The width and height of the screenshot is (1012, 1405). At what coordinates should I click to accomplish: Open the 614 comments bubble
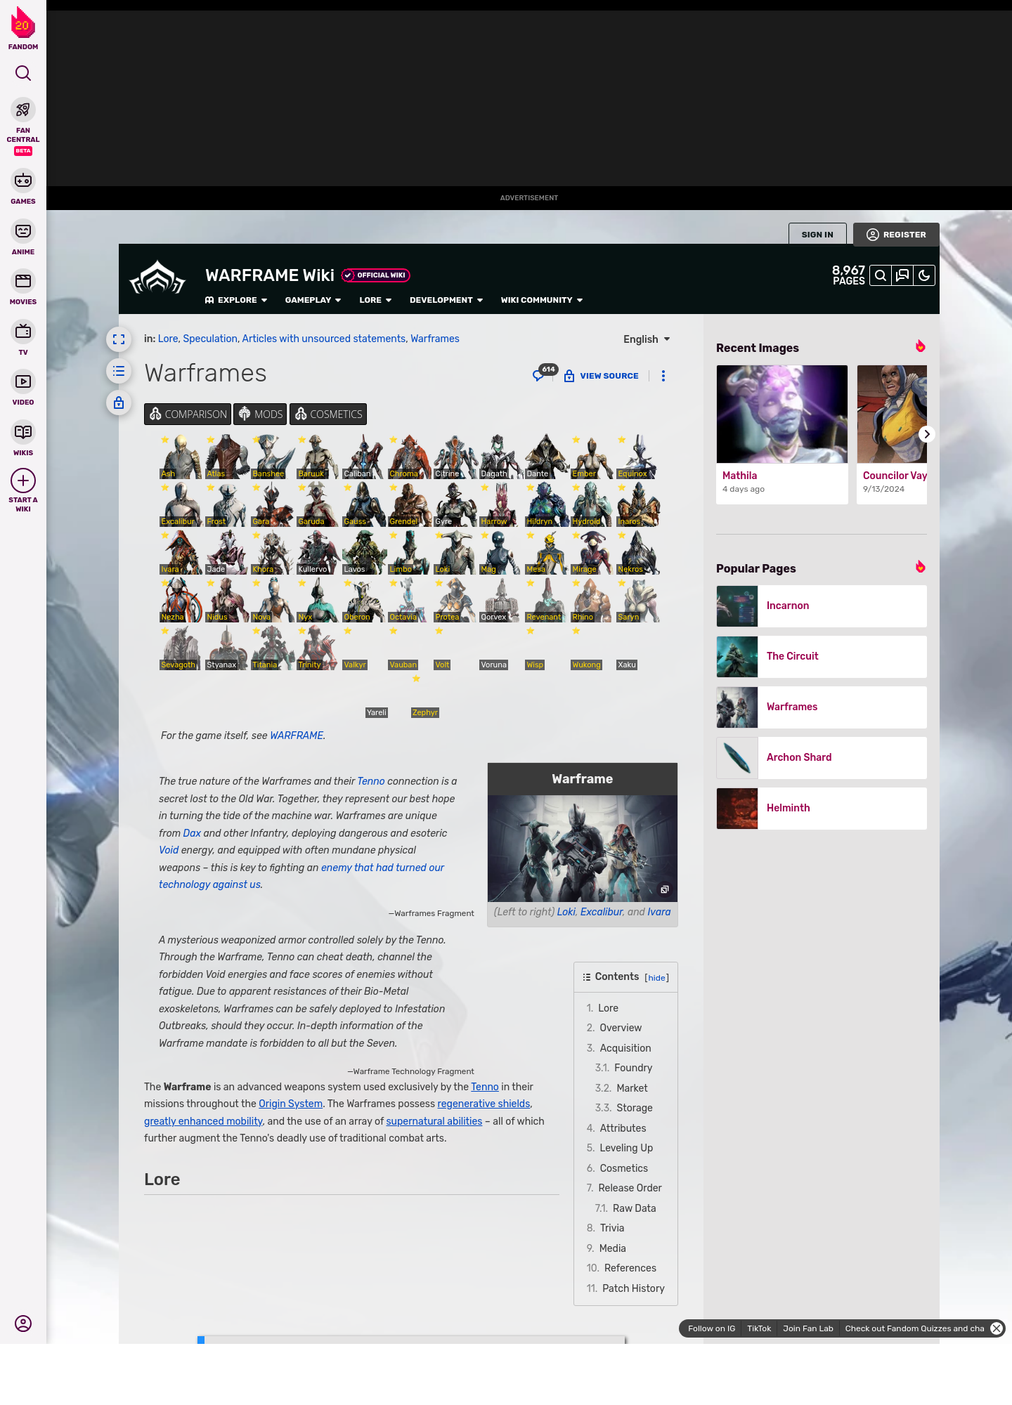(x=544, y=373)
